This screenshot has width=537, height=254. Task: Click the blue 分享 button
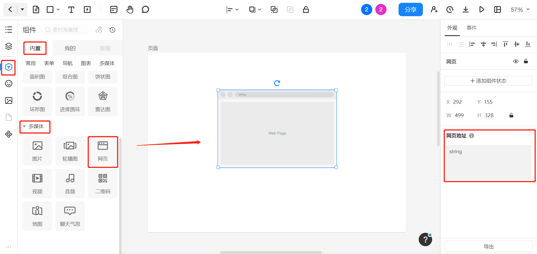click(x=410, y=10)
